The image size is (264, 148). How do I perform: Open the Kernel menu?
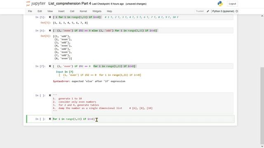pos(83,11)
